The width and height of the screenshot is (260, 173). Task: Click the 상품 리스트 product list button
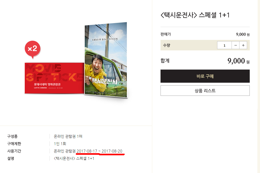tap(205, 91)
